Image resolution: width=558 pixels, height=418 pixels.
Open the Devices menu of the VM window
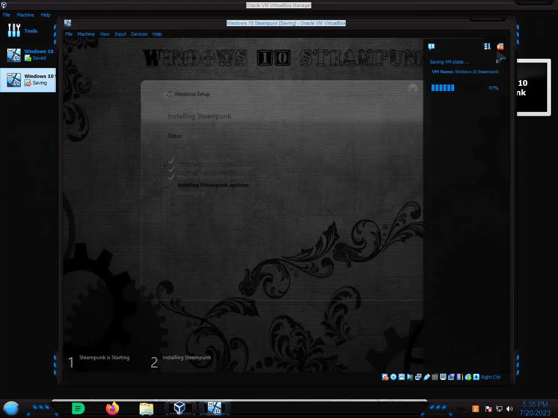pos(139,34)
